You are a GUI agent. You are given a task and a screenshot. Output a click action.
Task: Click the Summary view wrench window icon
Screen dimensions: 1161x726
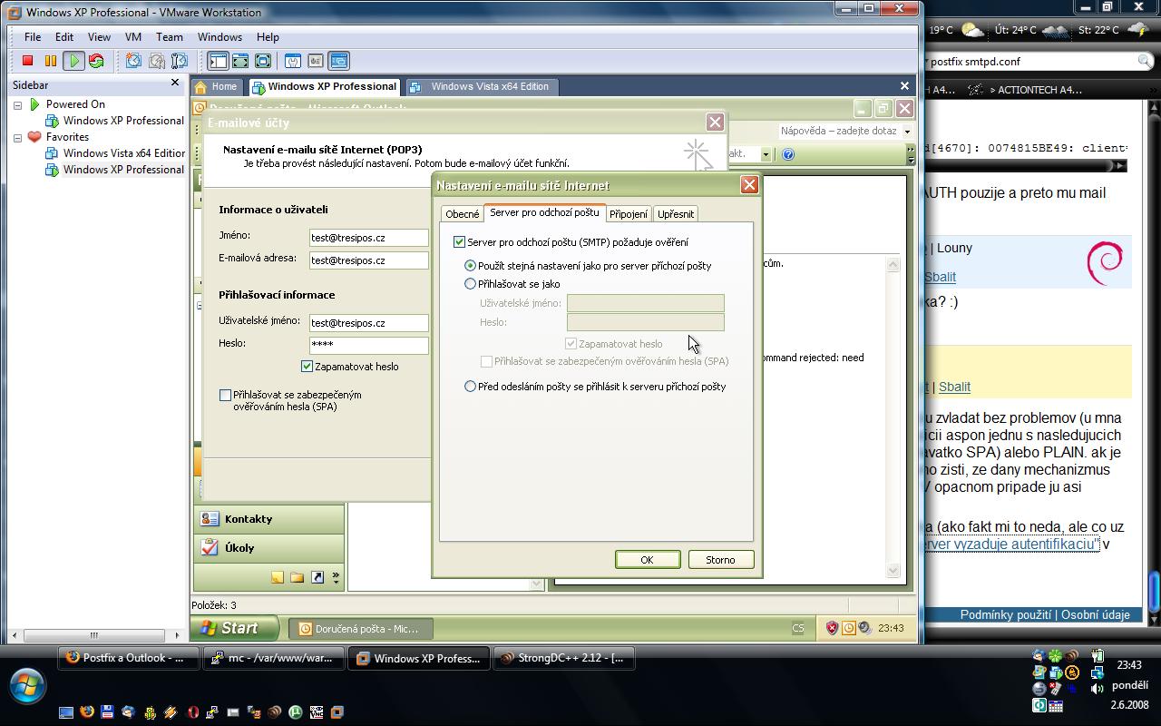[x=293, y=61]
